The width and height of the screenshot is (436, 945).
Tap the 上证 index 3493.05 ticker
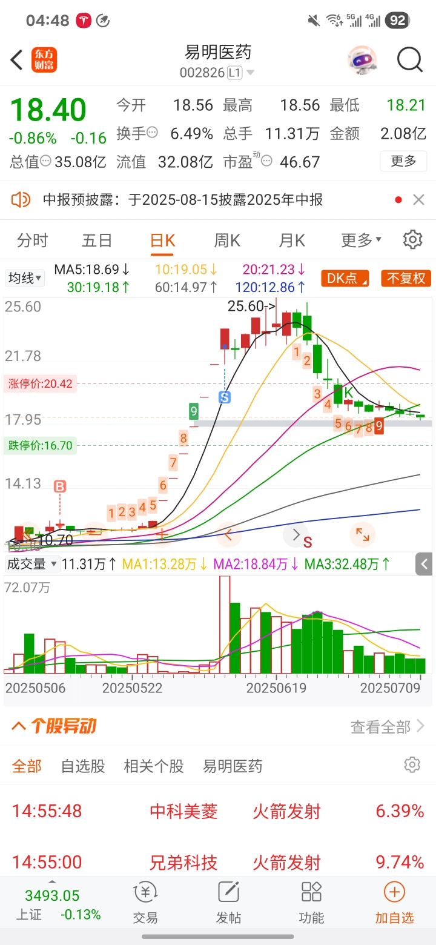click(52, 904)
